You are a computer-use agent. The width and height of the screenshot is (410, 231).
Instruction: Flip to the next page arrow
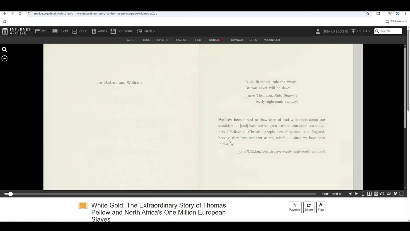tap(357, 194)
